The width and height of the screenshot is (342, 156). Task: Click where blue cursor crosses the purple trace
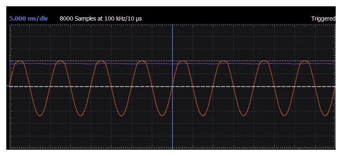pos(172,63)
